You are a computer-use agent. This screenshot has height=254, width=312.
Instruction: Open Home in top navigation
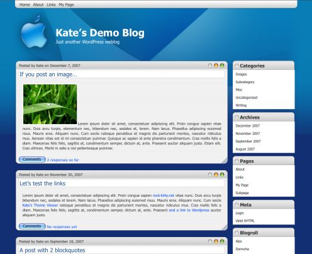[x=25, y=4]
